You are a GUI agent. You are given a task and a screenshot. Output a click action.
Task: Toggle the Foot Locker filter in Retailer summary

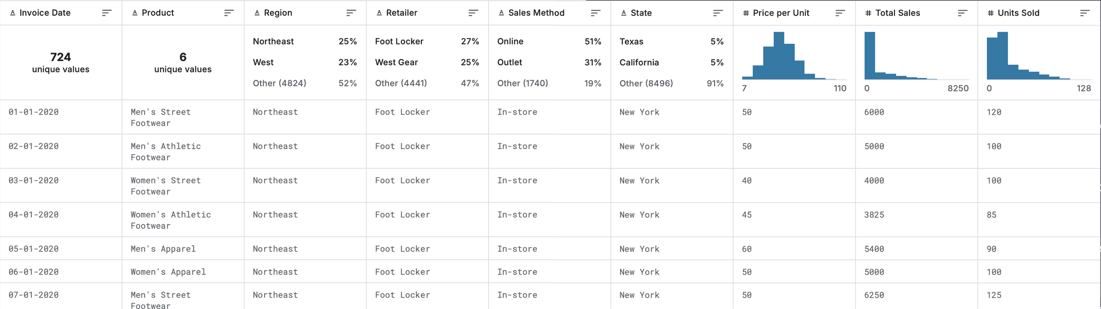tap(398, 41)
